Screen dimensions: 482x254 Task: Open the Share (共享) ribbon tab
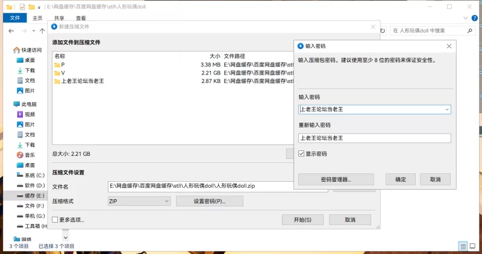[59, 18]
